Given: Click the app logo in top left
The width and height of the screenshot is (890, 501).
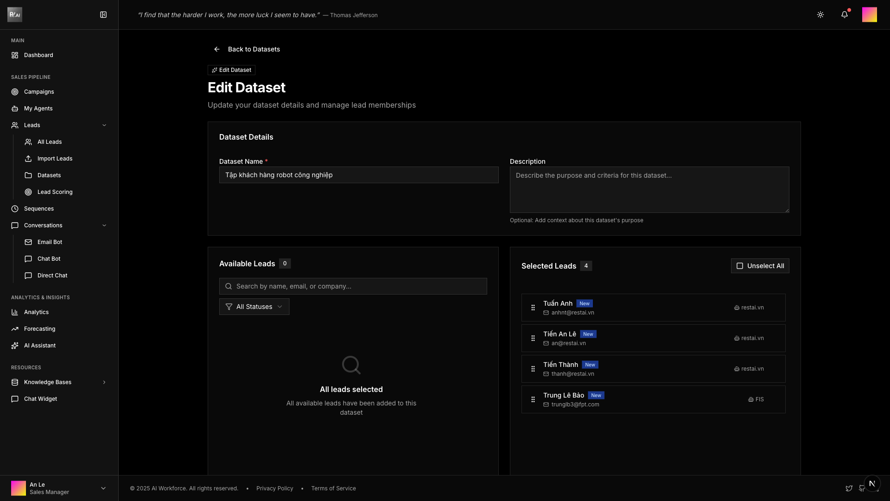Looking at the screenshot, I should [15, 15].
